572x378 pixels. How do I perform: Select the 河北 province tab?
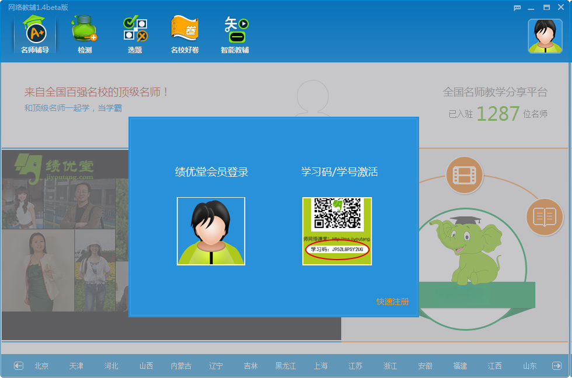click(x=111, y=366)
